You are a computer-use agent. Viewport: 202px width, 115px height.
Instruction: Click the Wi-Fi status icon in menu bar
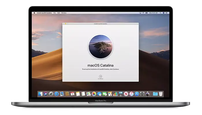coord(143,13)
